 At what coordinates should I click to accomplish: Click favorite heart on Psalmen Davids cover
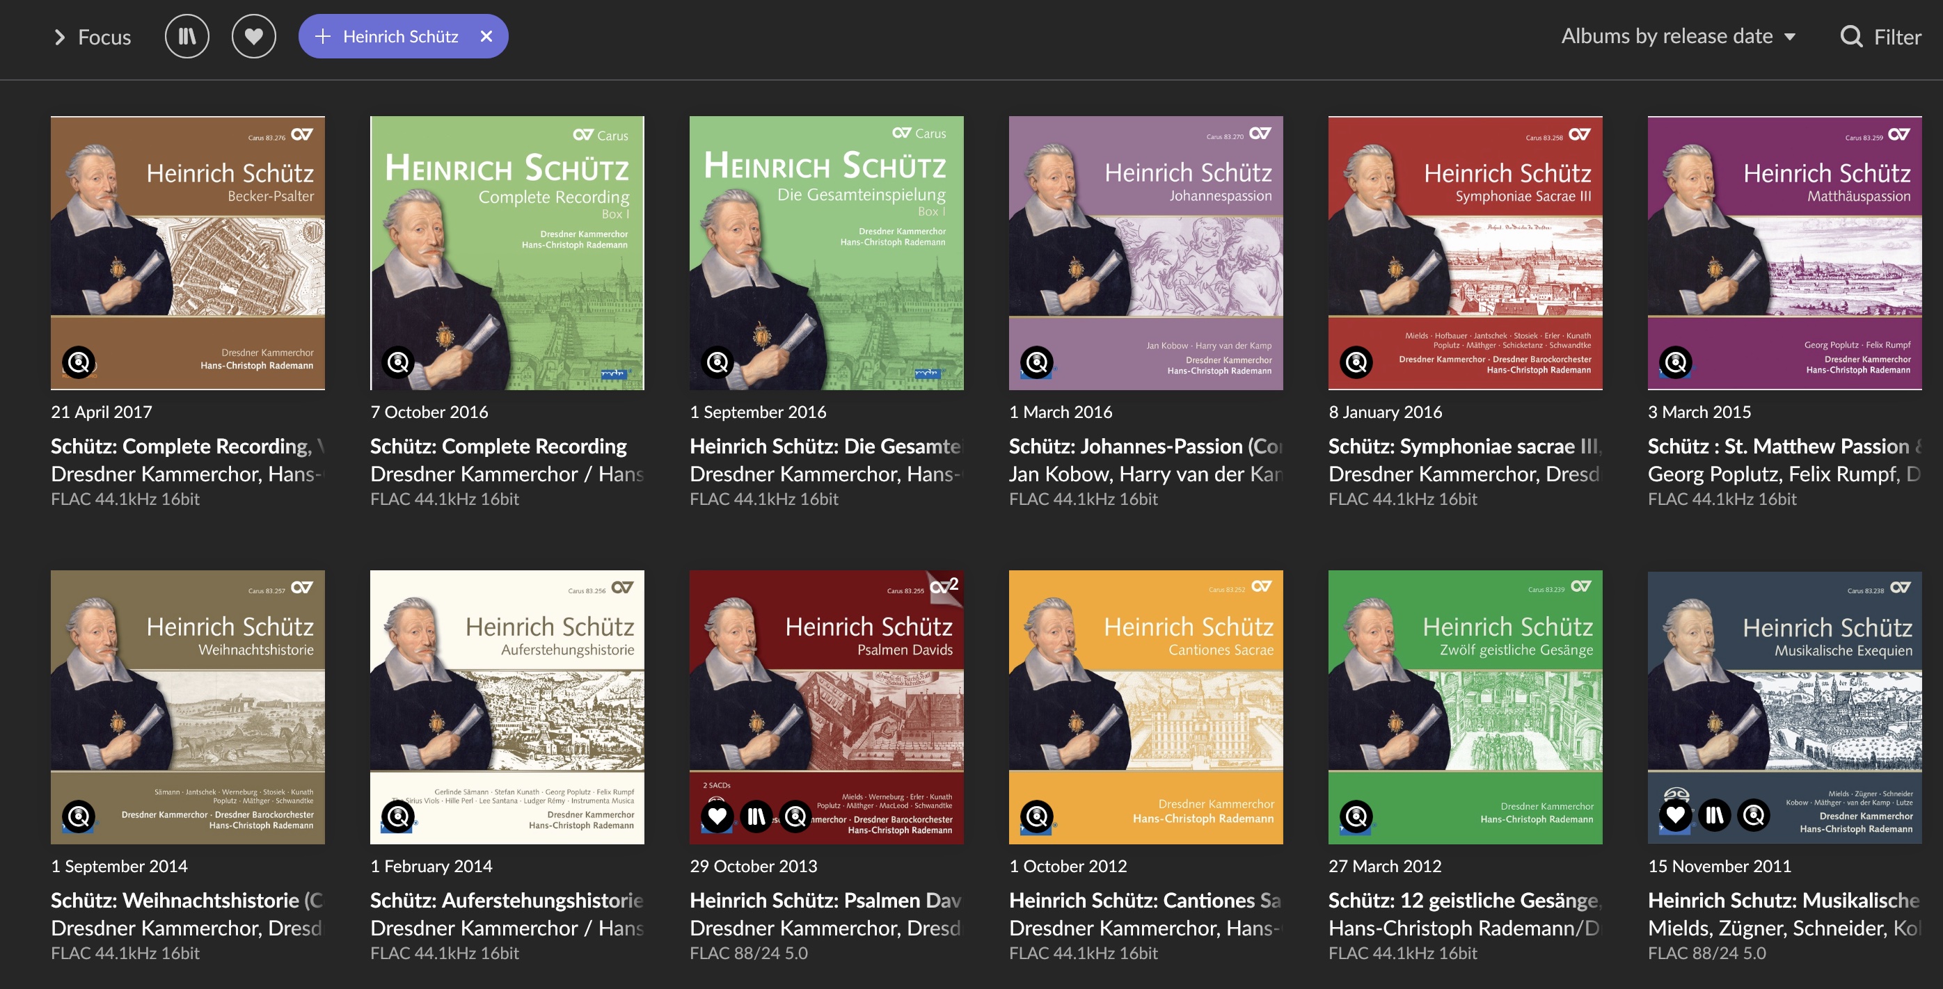click(x=717, y=816)
